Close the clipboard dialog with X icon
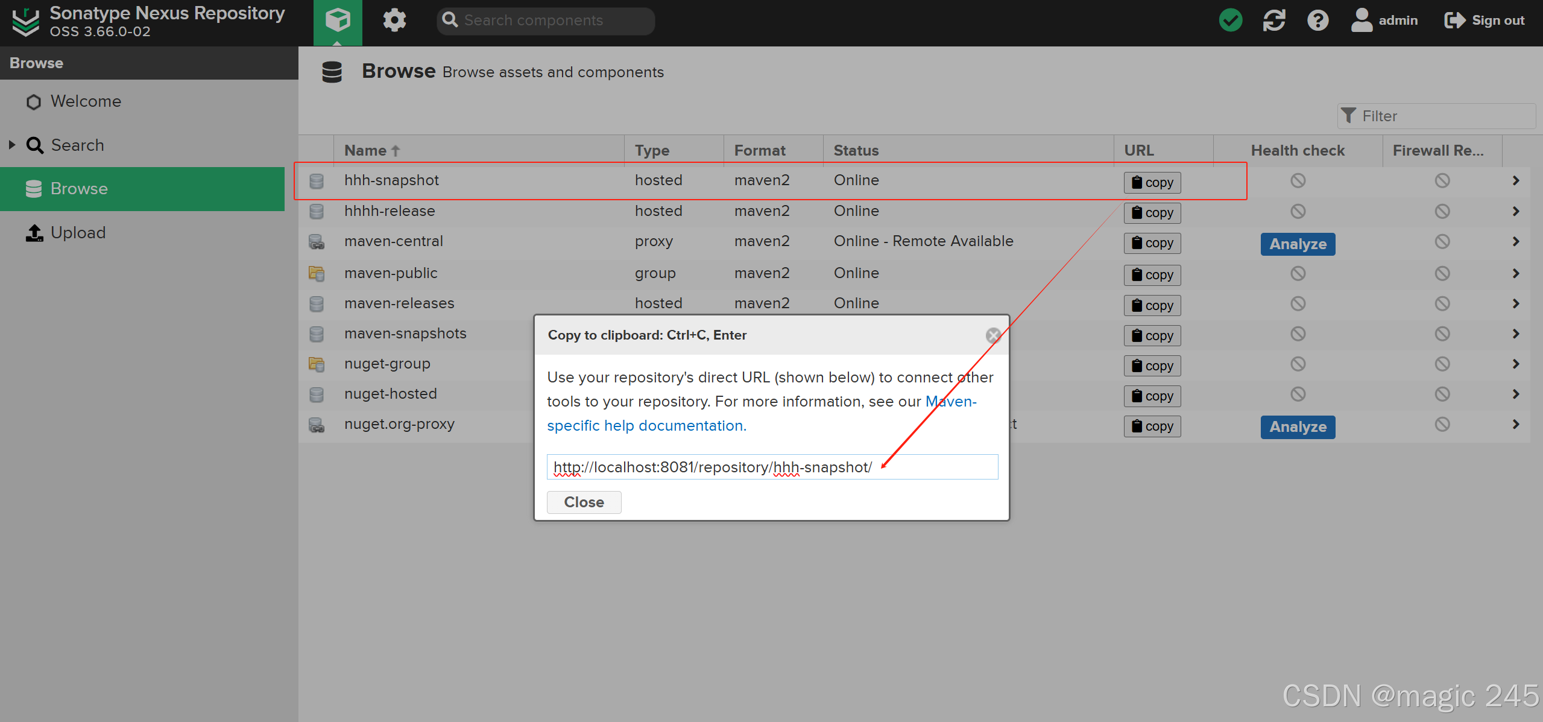Viewport: 1543px width, 722px height. pos(993,335)
